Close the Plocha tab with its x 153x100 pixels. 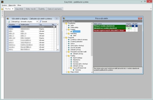(x=13, y=9)
